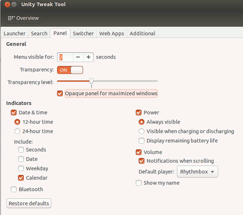The height and width of the screenshot is (215, 243).
Task: Turn off the Transparency switch
Action: click(70, 70)
